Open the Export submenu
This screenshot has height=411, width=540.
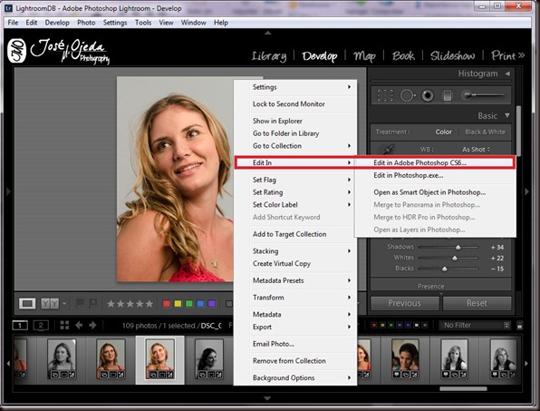click(295, 327)
